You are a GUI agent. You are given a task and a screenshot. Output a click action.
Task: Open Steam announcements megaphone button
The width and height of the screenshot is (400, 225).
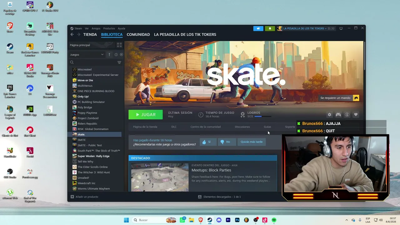[258, 28]
